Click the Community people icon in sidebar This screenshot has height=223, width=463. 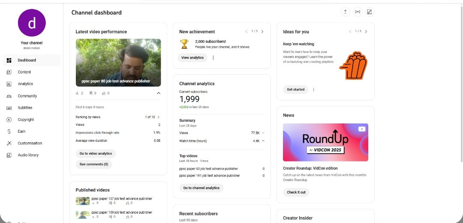click(x=9, y=96)
